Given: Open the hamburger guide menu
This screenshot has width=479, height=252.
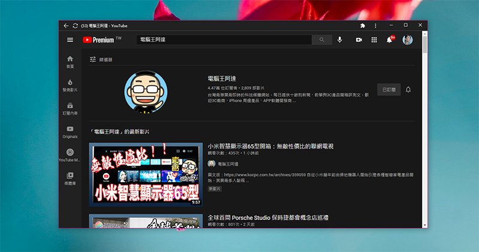Looking at the screenshot, I should click(70, 40).
